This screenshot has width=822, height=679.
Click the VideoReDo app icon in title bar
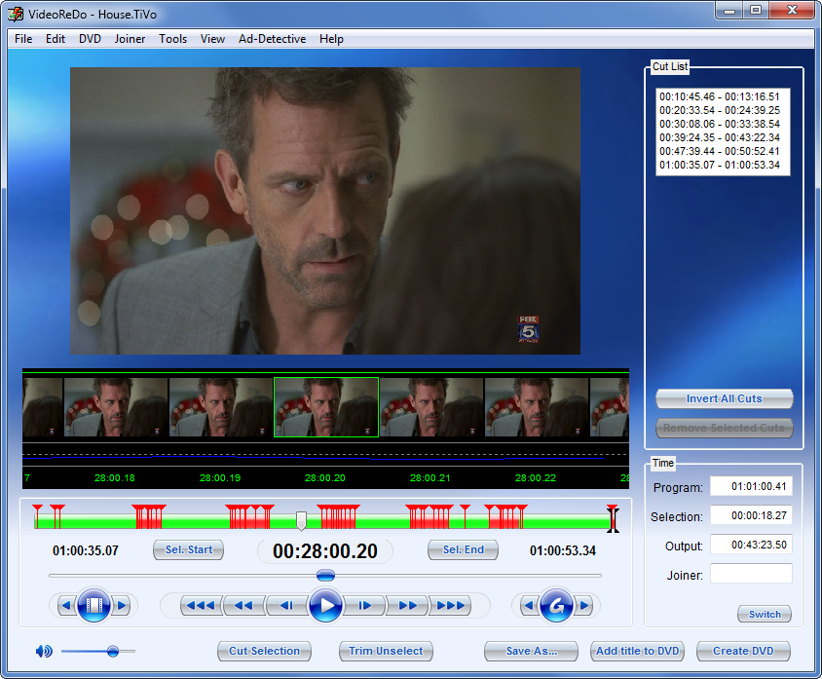tap(16, 14)
